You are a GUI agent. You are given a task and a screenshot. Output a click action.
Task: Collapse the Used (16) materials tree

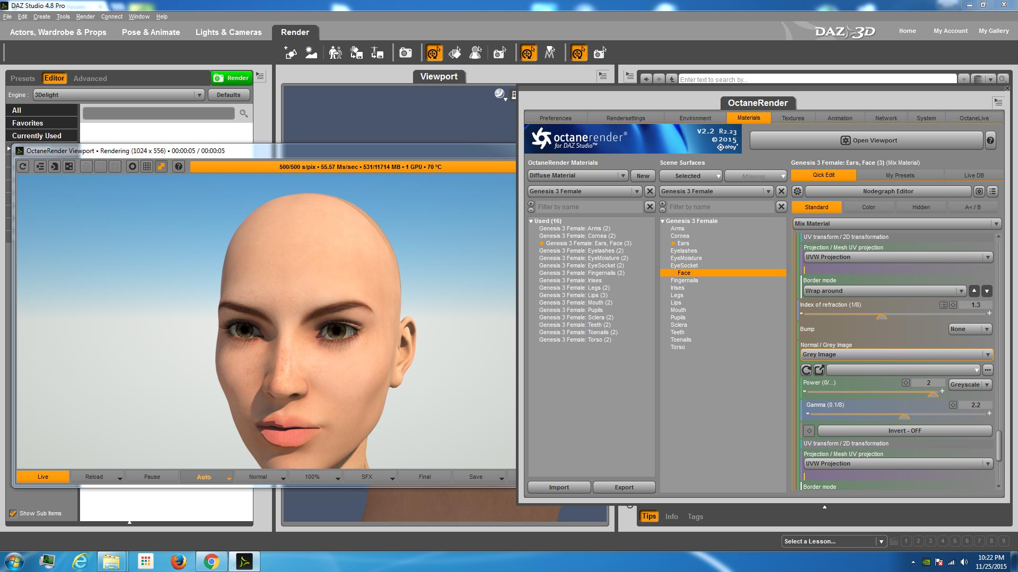[531, 221]
